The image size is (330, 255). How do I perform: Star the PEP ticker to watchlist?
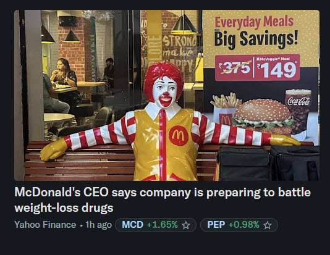coord(268,225)
